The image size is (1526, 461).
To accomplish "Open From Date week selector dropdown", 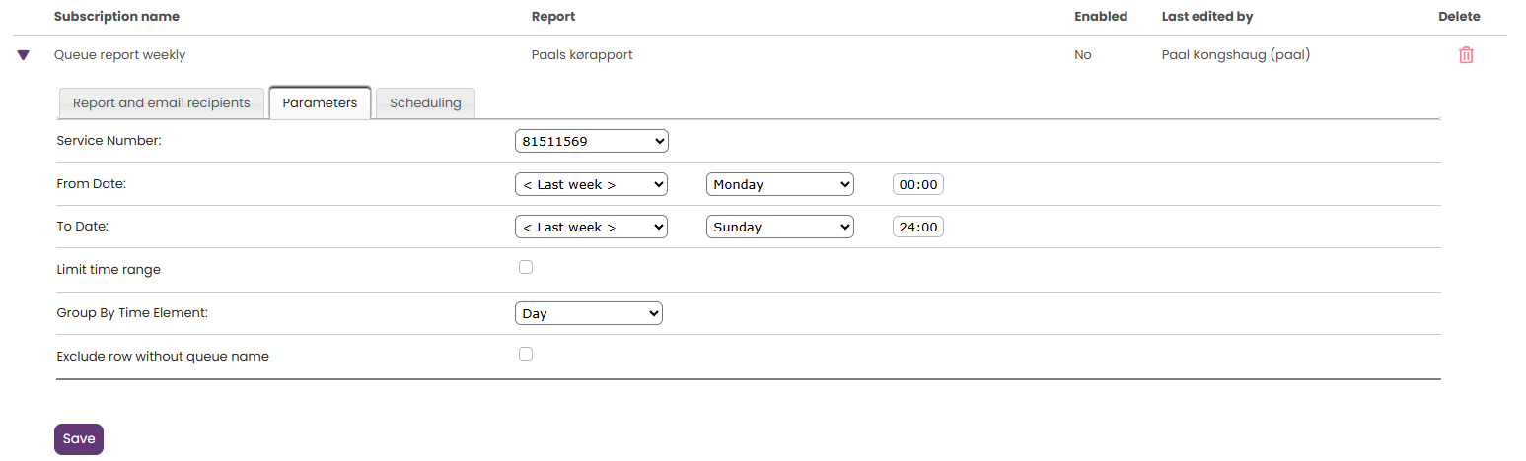I will coord(591,184).
